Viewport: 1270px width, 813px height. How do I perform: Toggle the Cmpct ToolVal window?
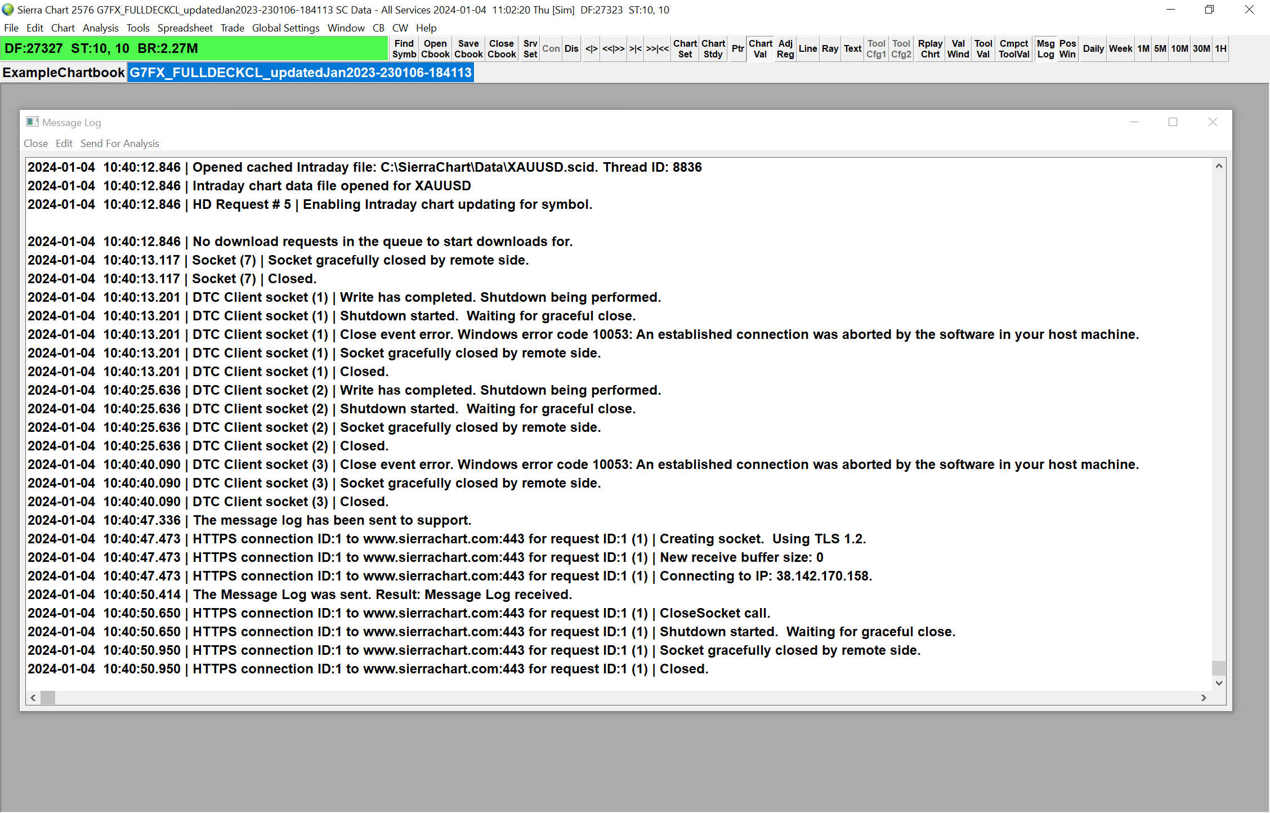1013,49
